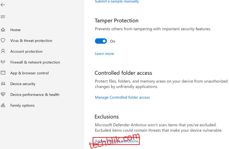This screenshot has width=229, height=149.
Task: Click the laptop icon for Device security
Action: [3, 84]
